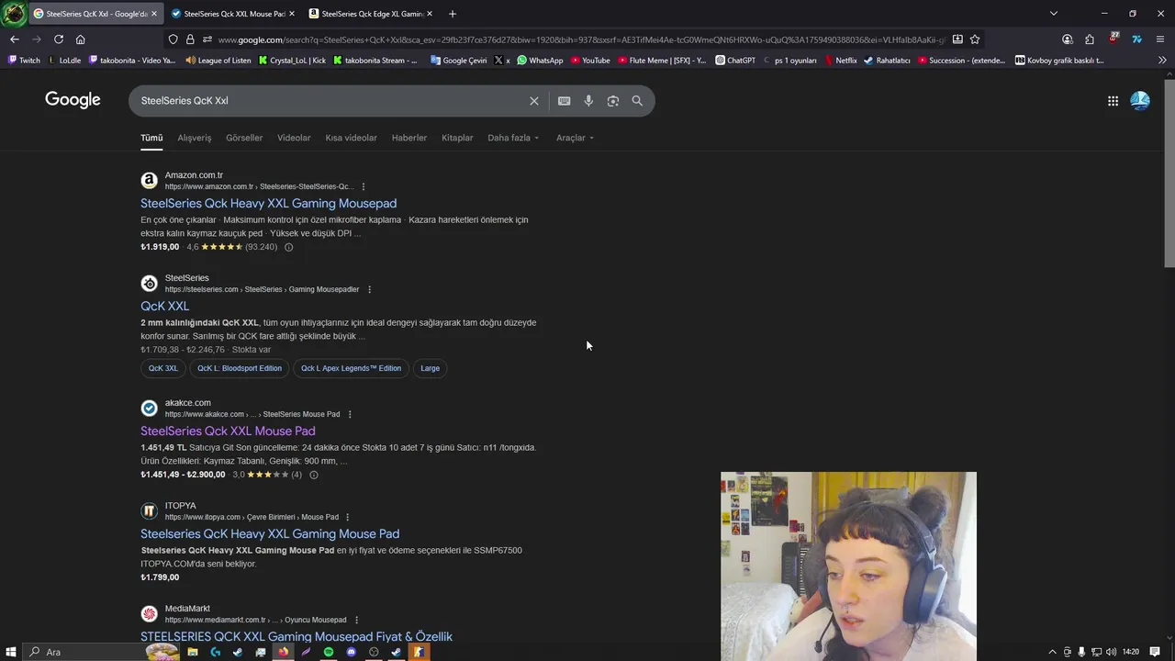Click the Large sitelink chip
The image size is (1175, 661).
431,368
